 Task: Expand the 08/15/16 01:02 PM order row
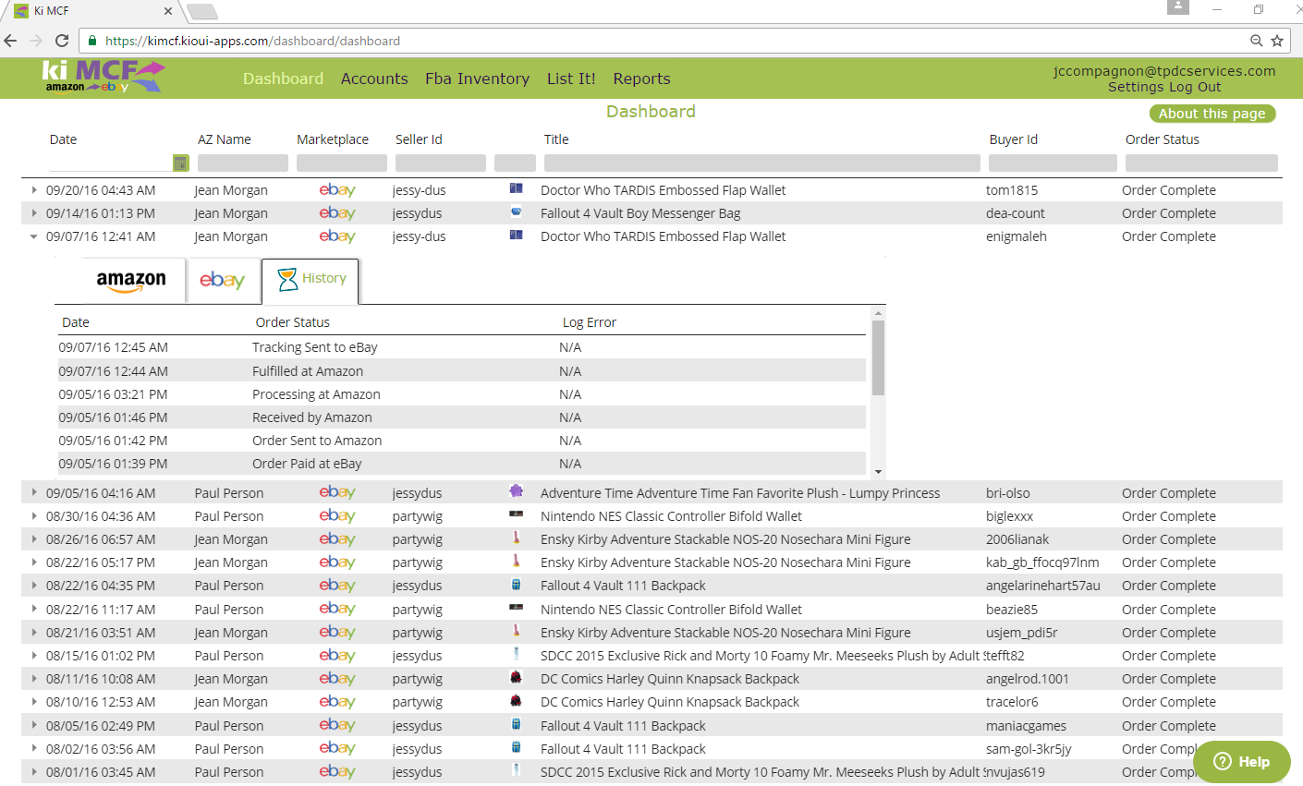coord(34,656)
